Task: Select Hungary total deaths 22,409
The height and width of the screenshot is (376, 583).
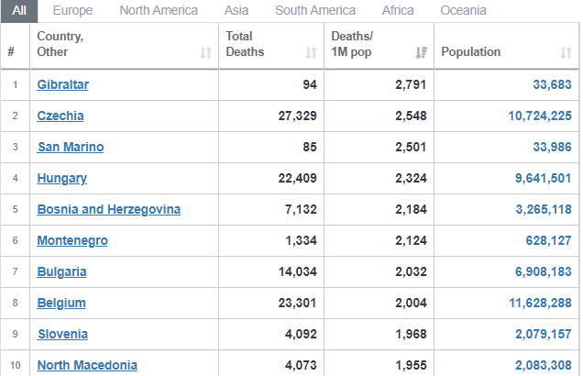Action: pyautogui.click(x=297, y=179)
